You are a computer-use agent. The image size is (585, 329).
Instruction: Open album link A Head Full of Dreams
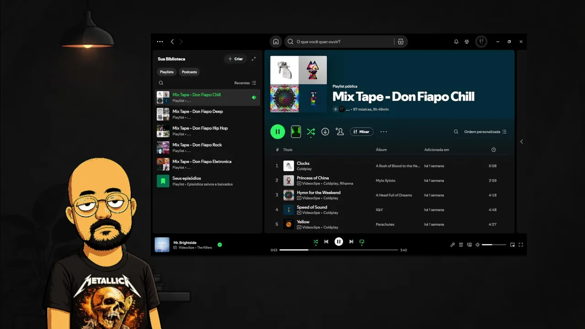[394, 195]
